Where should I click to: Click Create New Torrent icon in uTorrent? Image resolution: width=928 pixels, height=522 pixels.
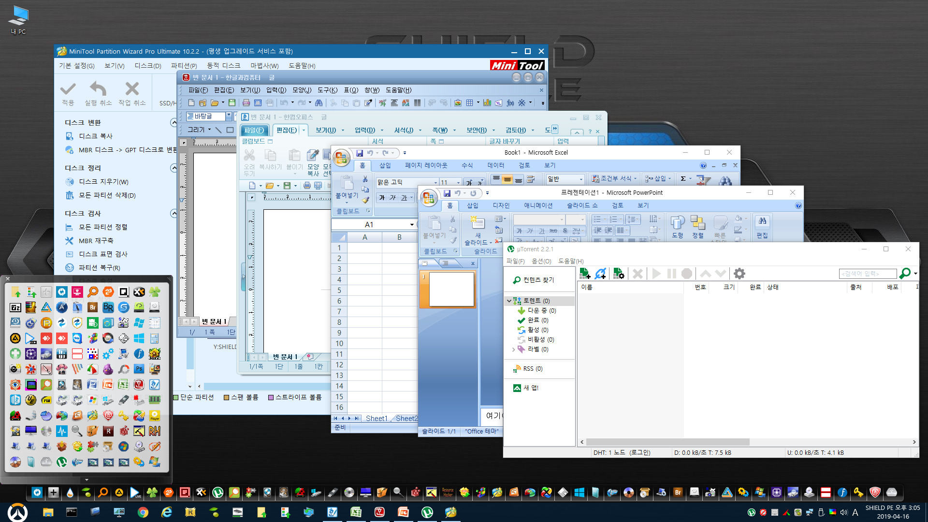[619, 274]
